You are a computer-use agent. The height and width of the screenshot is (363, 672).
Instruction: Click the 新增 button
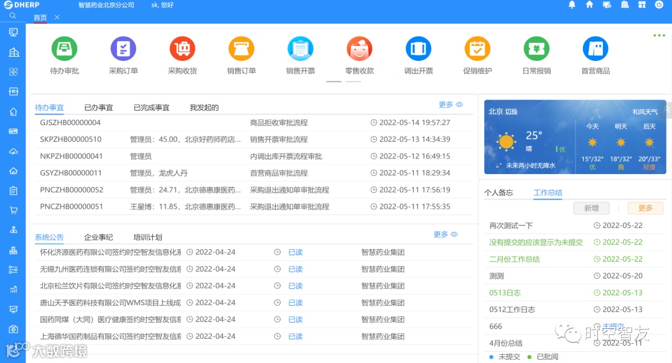point(592,208)
